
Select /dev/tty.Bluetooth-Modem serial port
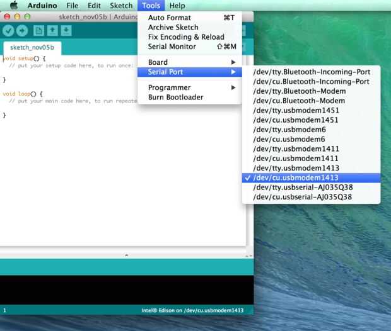pos(311,91)
